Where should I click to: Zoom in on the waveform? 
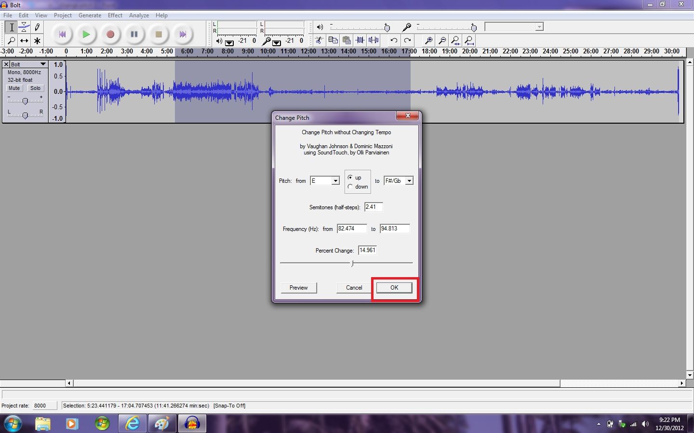click(428, 40)
